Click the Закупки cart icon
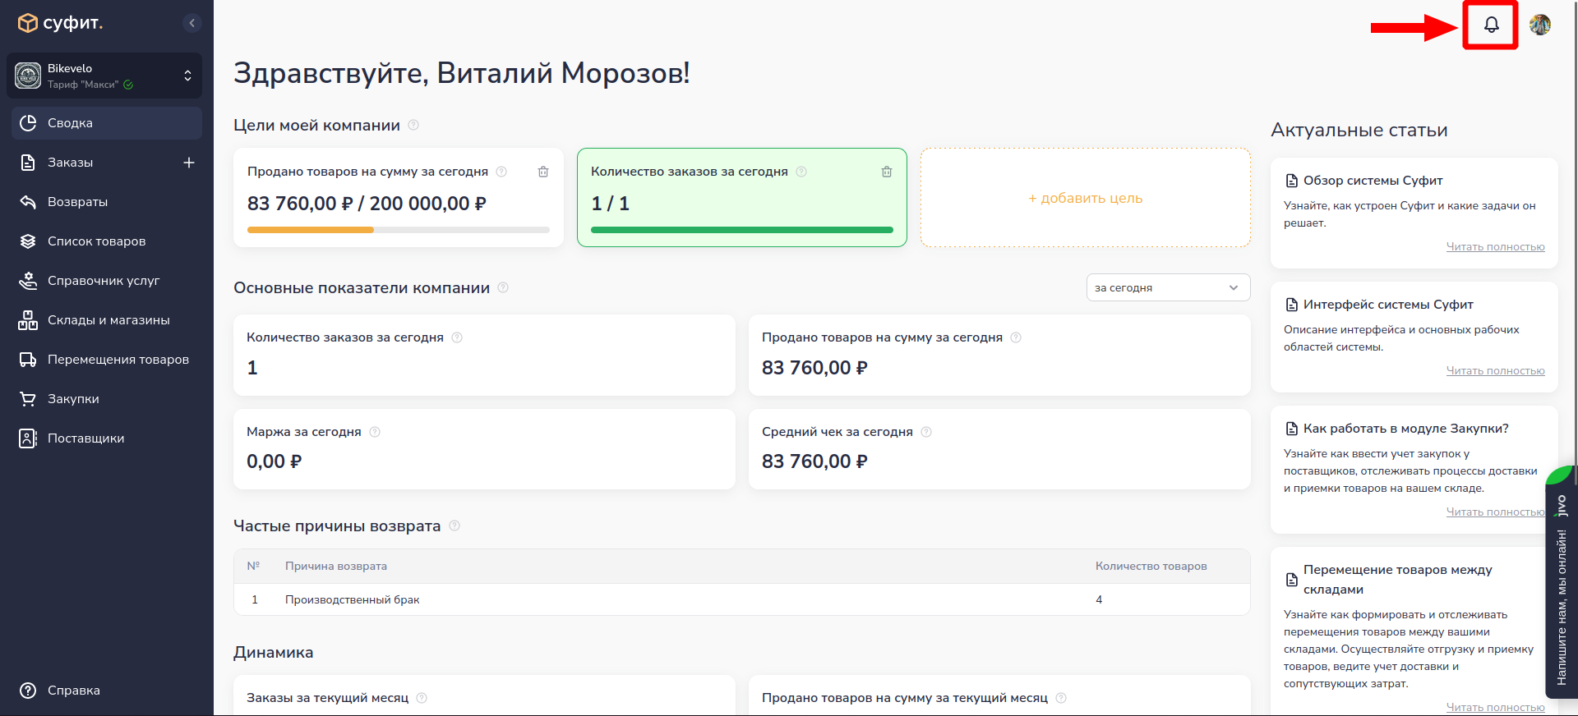This screenshot has height=716, width=1578. (28, 399)
